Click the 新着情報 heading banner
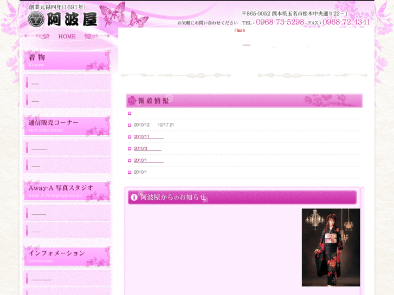 click(x=244, y=101)
